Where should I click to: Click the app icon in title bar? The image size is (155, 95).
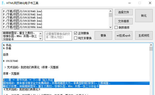[x=3, y=3]
